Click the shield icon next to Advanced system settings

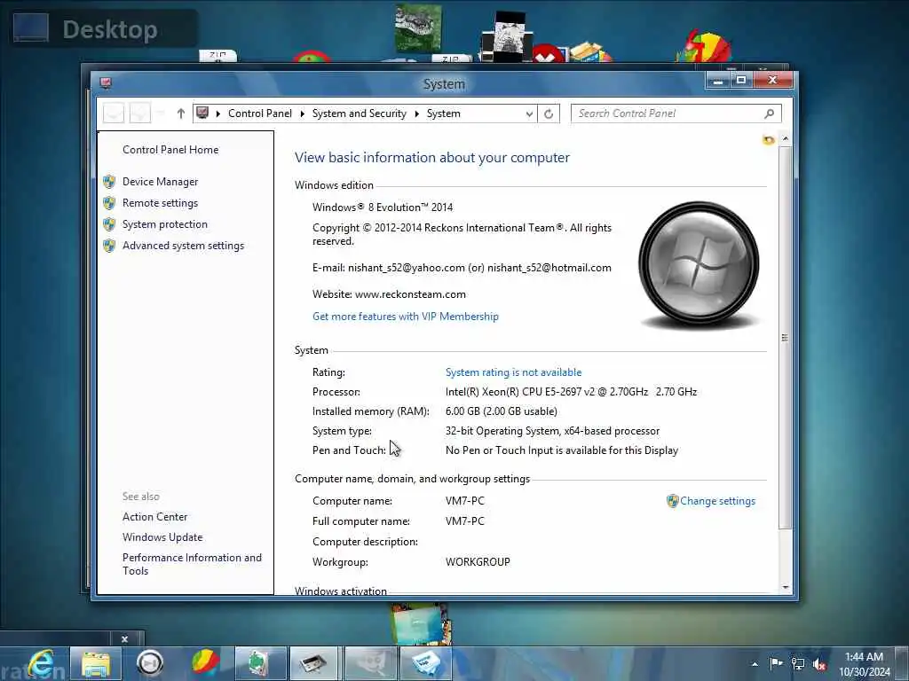click(109, 246)
